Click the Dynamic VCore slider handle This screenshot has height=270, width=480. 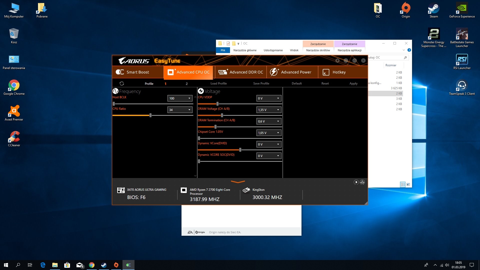coord(240,150)
